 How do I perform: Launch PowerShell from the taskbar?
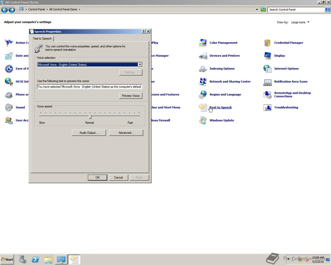(35, 260)
